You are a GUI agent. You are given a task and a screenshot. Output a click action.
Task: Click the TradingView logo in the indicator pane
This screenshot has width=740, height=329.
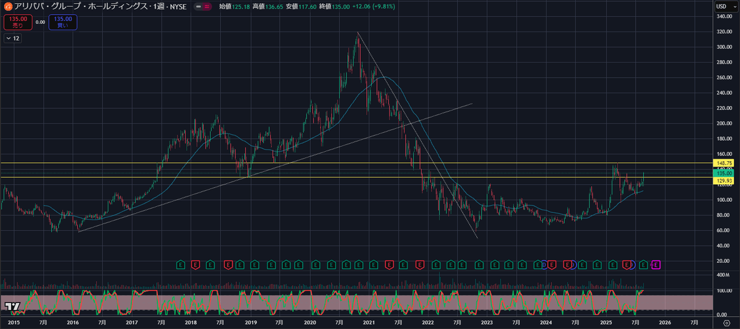tap(12, 306)
